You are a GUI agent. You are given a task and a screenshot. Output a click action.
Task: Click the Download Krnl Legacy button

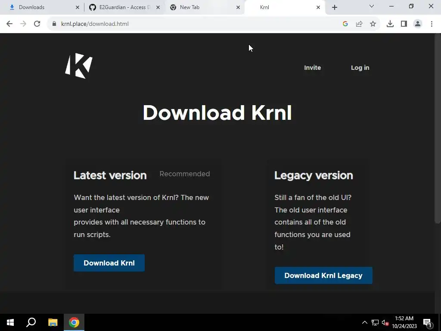point(323,275)
